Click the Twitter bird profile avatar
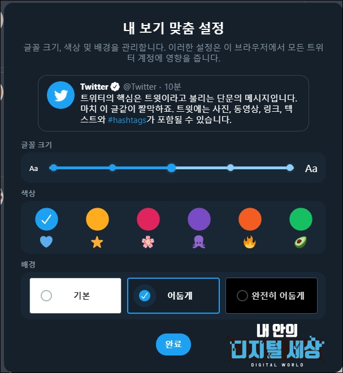Image resolution: width=343 pixels, height=373 pixels. pos(60,95)
